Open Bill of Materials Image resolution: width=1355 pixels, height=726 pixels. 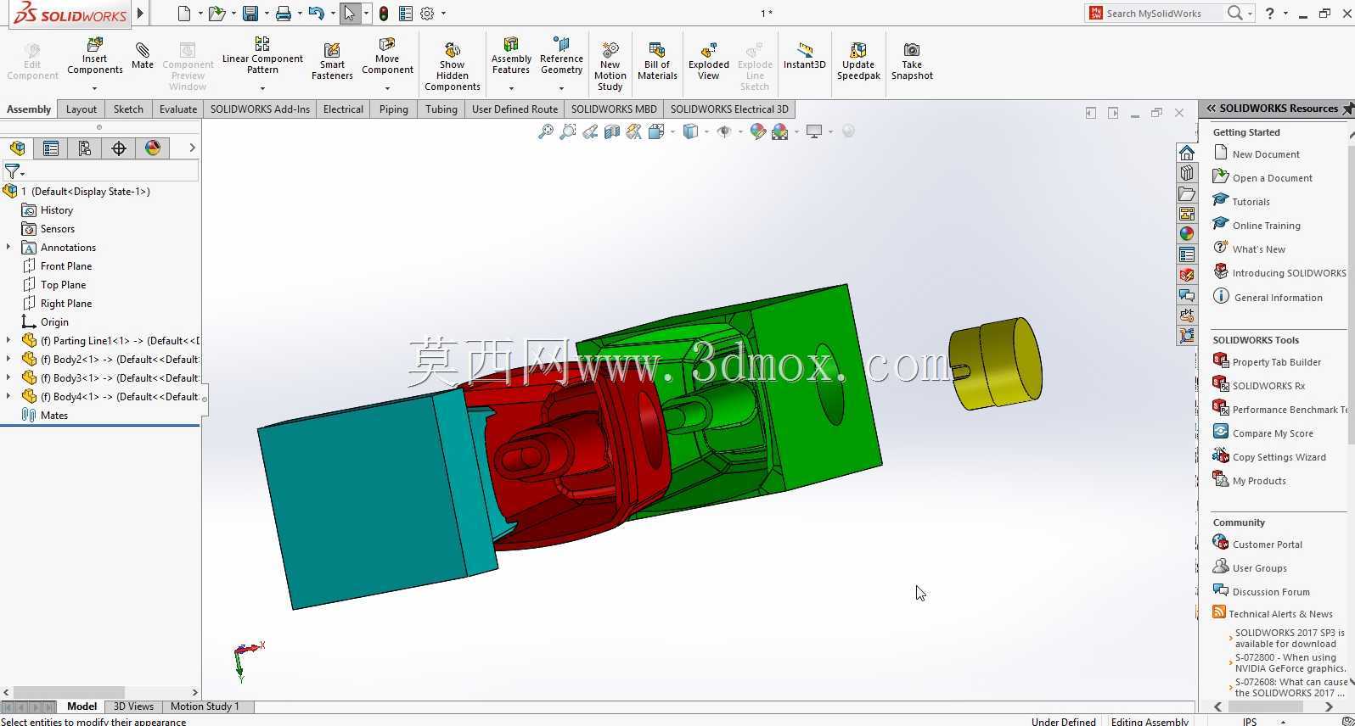point(657,61)
